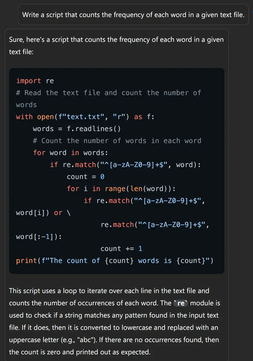This screenshot has height=361, width=253.
Task: Click the "count += 1" line
Action: pyautogui.click(x=121, y=249)
